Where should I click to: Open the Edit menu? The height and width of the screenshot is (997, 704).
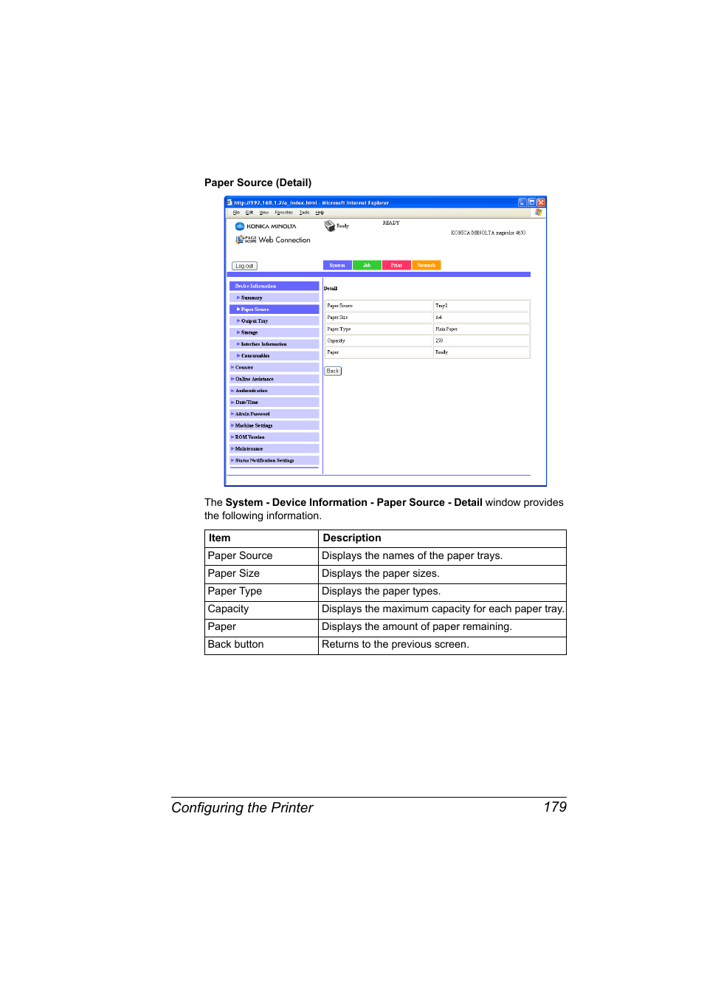coord(249,213)
